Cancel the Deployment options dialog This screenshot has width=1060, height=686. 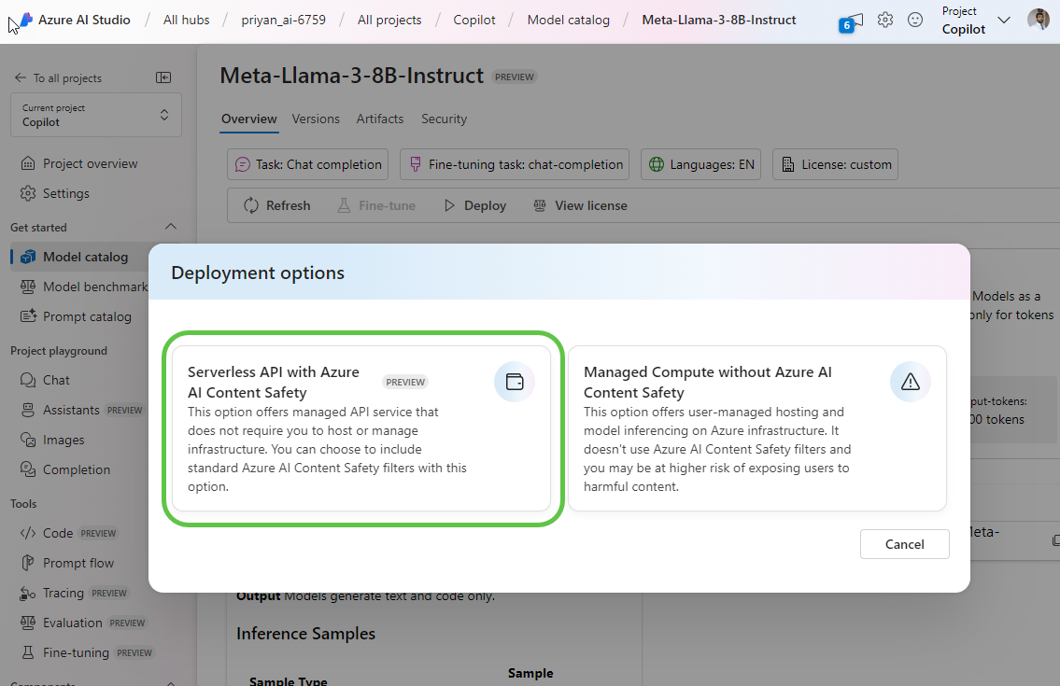point(904,544)
